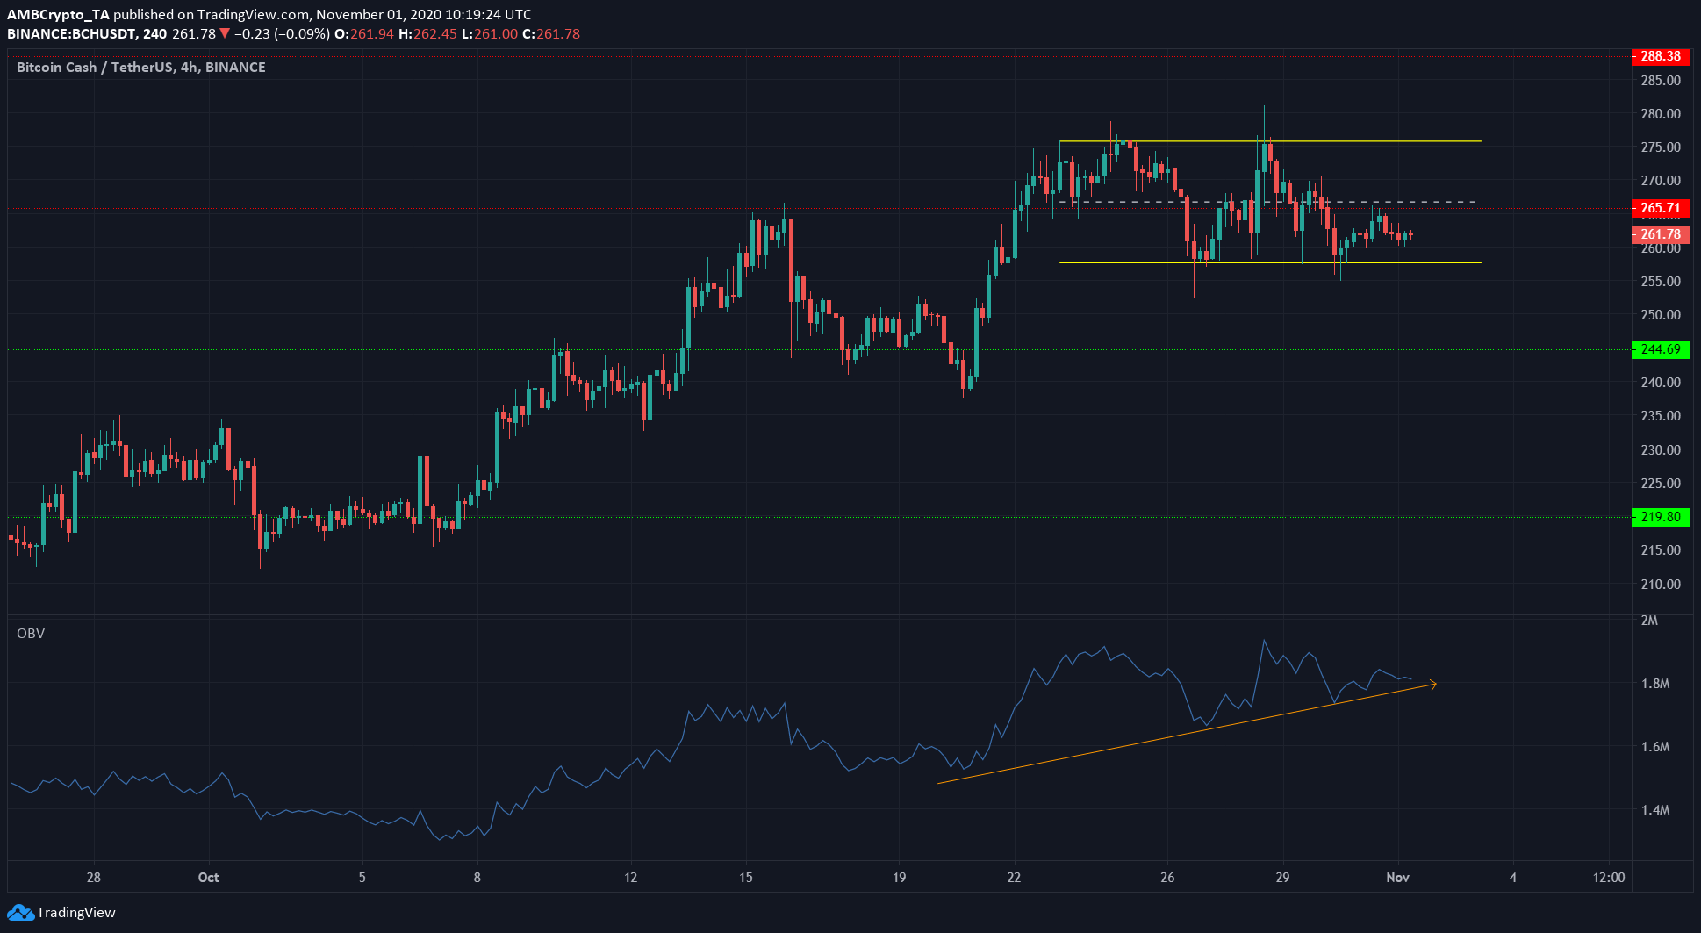Screen dimensions: 1701x933
Task: Click the 288.38 red price label
Action: pos(1660,56)
